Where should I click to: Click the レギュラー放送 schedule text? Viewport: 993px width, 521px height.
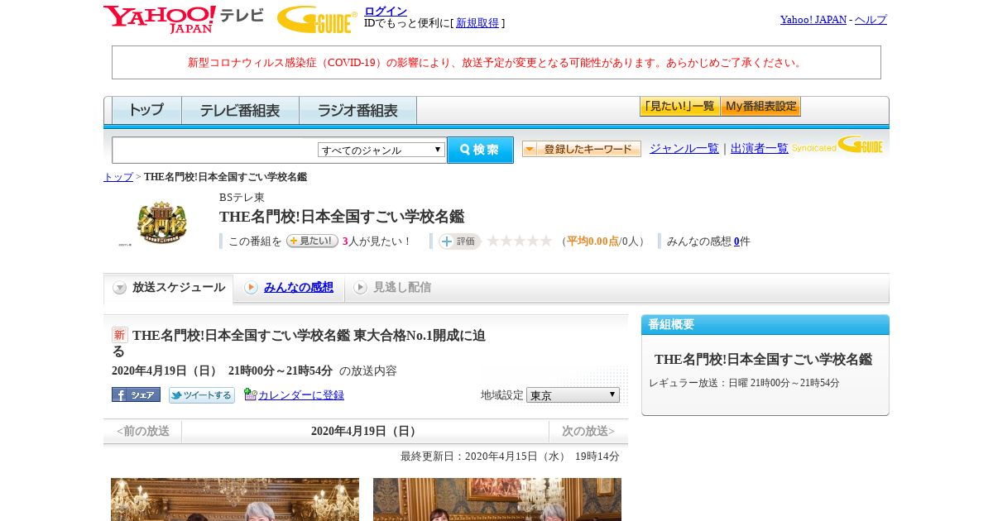[x=744, y=383]
